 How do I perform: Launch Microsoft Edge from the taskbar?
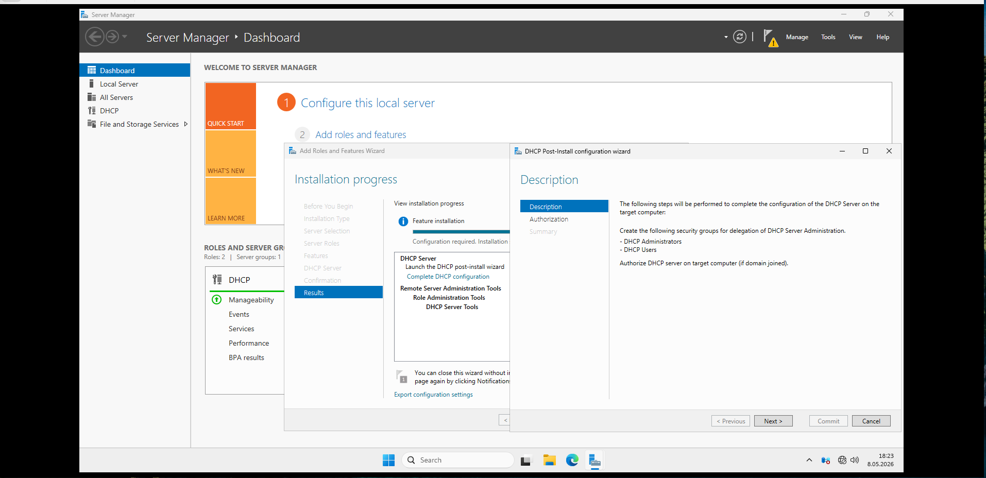click(572, 460)
